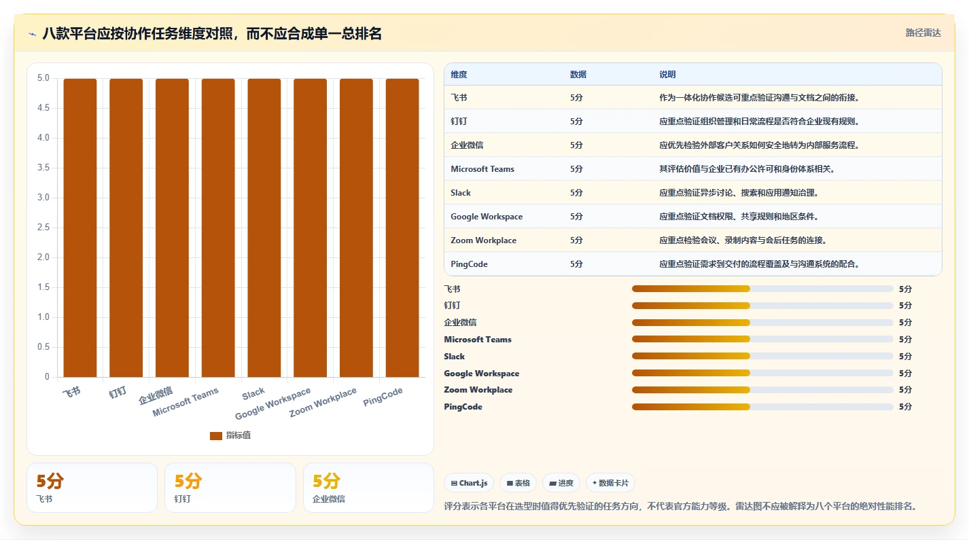The height and width of the screenshot is (540, 969).
Task: Open the 钉钉 5分 data card
Action: (230, 488)
